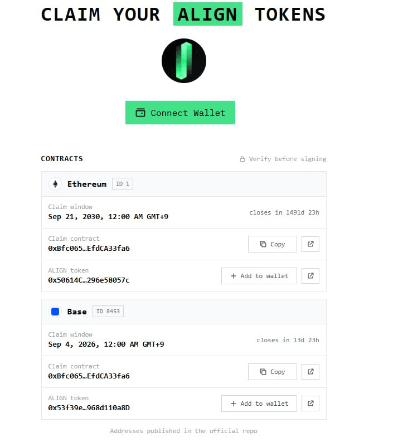Open Base claim contract external link
Screen dimensions: 398x442
(x=310, y=372)
